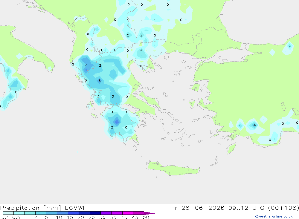Click the legend label "20"
The image size is (299, 219).
pyautogui.click(x=81, y=217)
